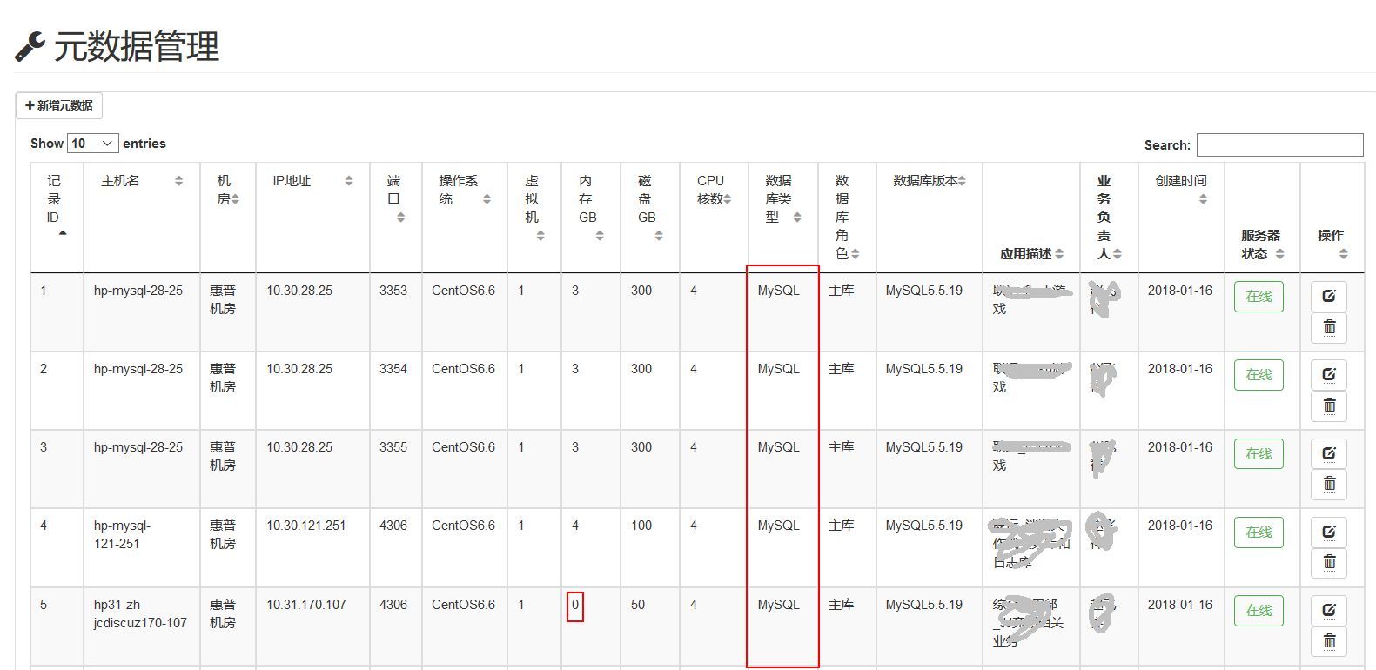Click memory value 0 in record 5
Image resolution: width=1376 pixels, height=670 pixels.
coord(575,604)
